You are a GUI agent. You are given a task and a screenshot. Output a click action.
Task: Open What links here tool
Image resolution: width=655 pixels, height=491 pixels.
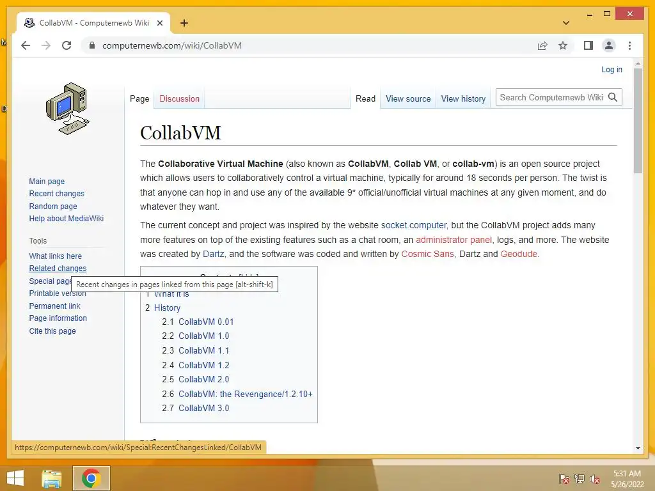click(x=55, y=256)
